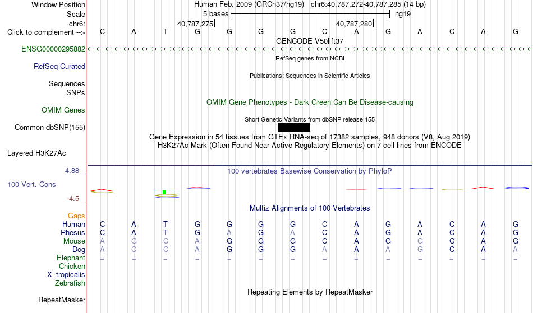Click position marker 40,787,280
The image size is (533, 313).
[354, 24]
